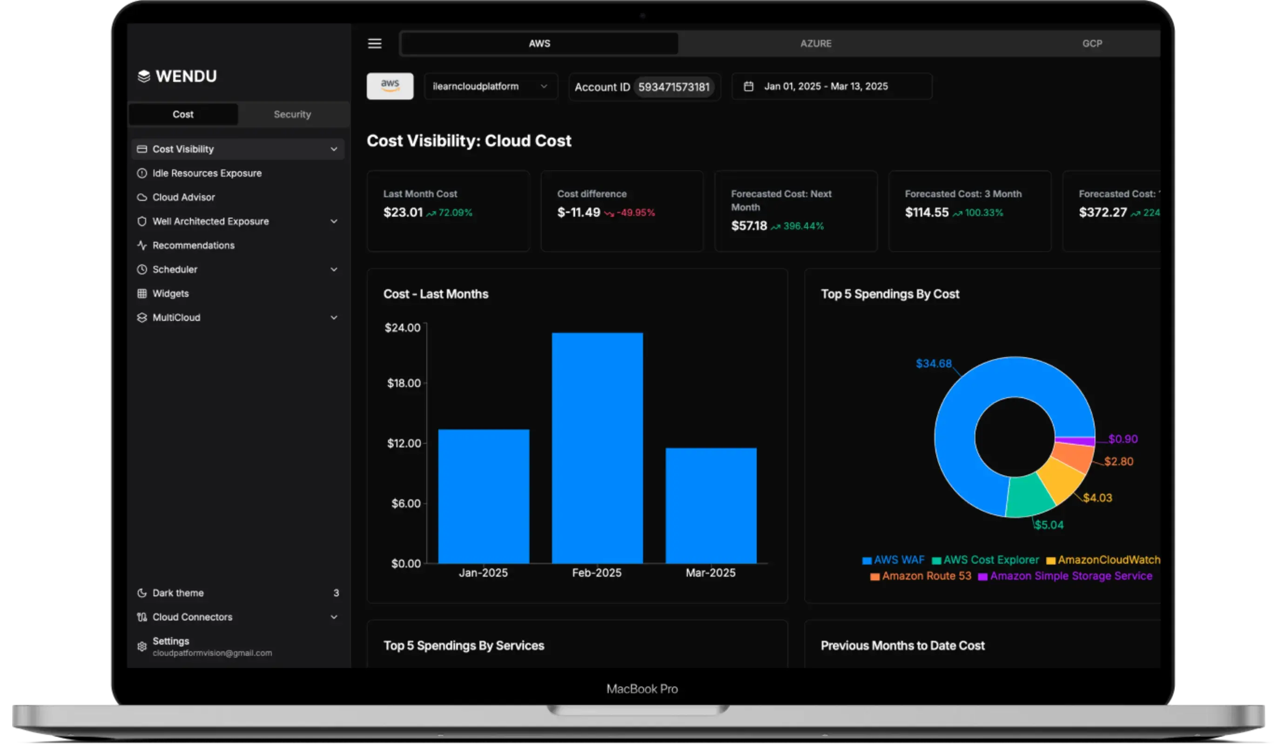Click the Amazon Simple Storage Service legend swatch

click(982, 576)
